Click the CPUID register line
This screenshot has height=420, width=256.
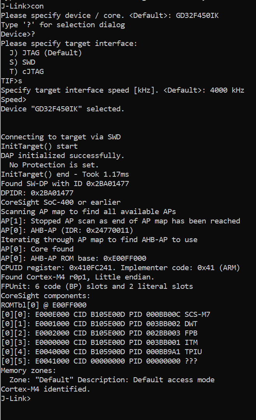click(x=120, y=267)
